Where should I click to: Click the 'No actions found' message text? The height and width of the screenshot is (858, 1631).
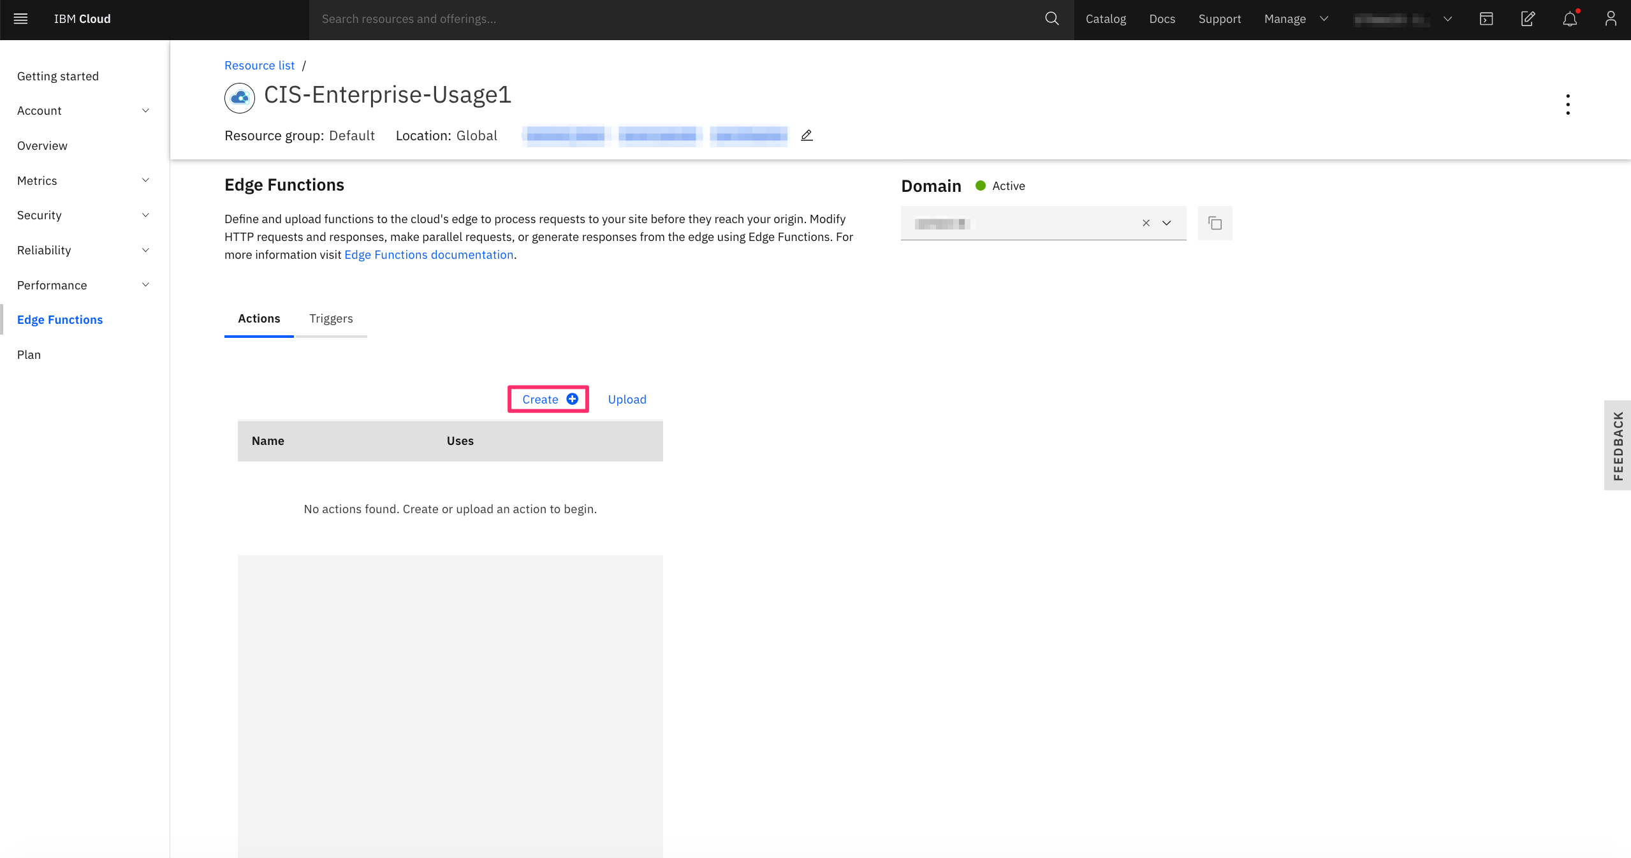click(x=450, y=509)
